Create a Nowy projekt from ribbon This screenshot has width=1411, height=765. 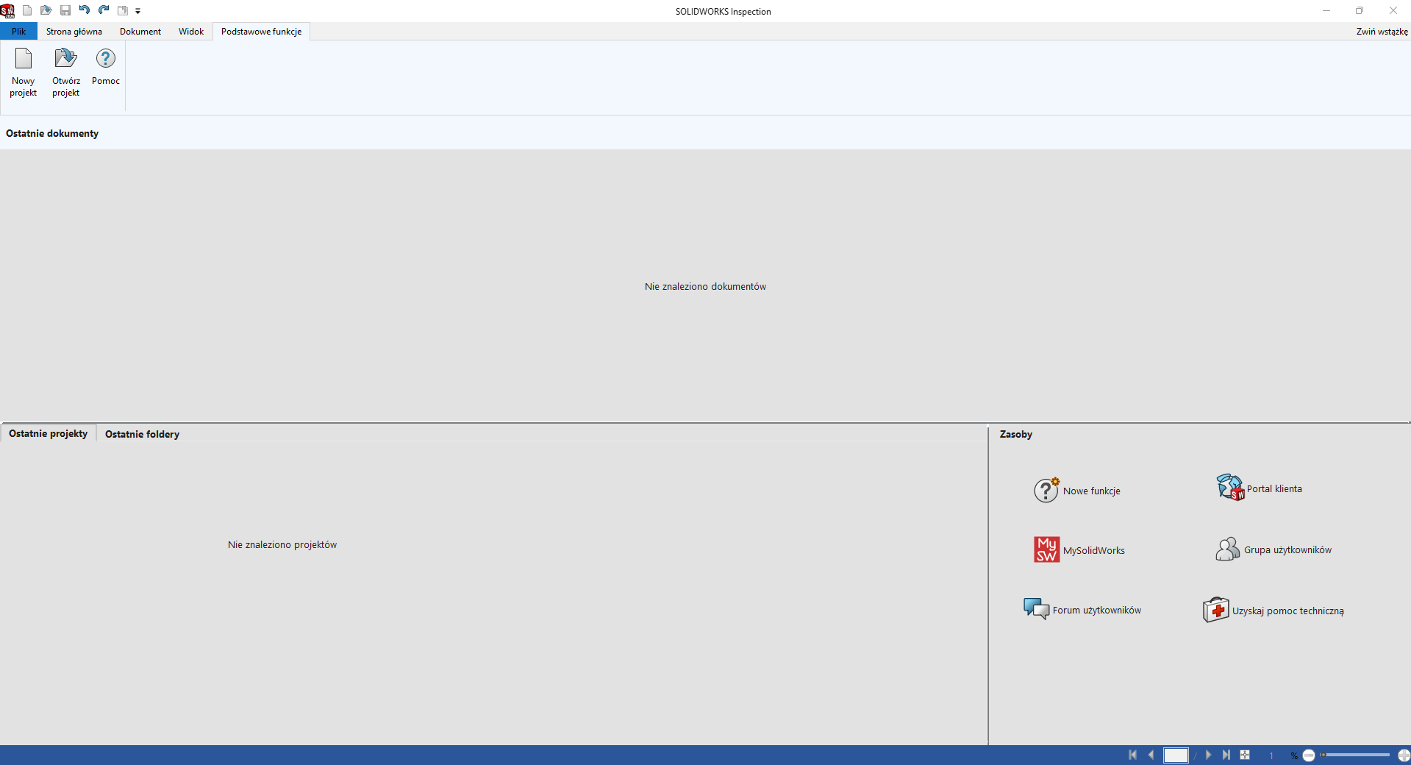(x=24, y=72)
